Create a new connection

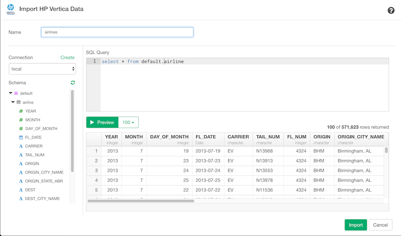[67, 57]
